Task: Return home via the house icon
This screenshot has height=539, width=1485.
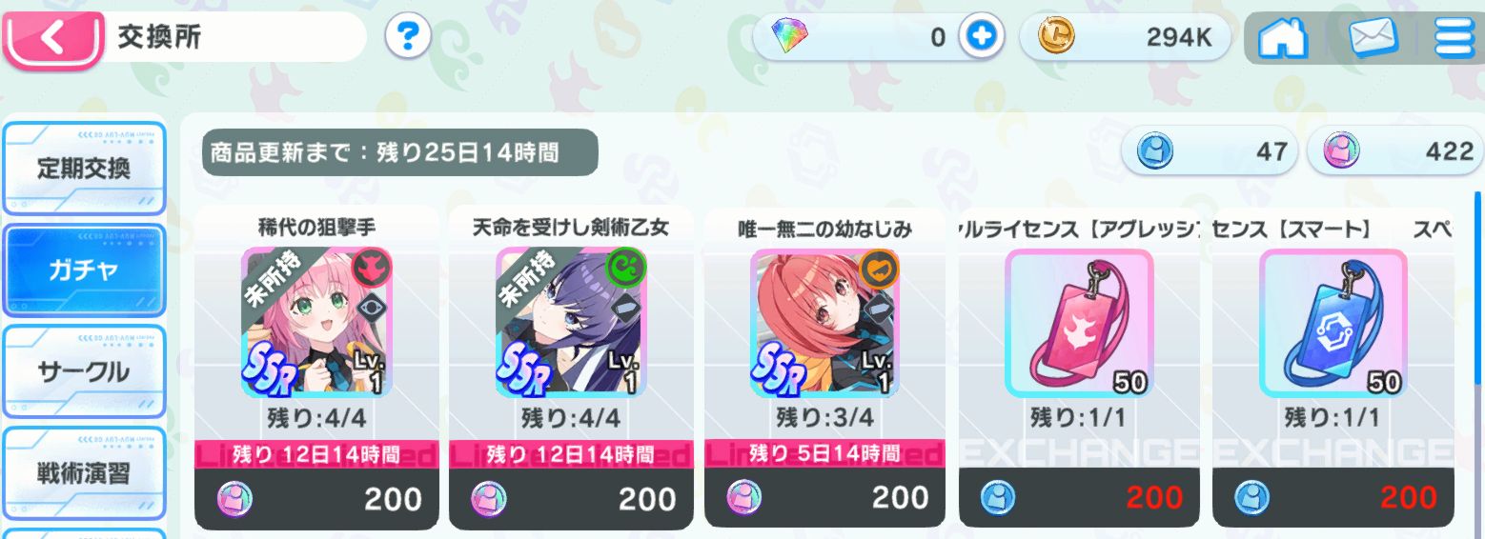Action: [1283, 38]
